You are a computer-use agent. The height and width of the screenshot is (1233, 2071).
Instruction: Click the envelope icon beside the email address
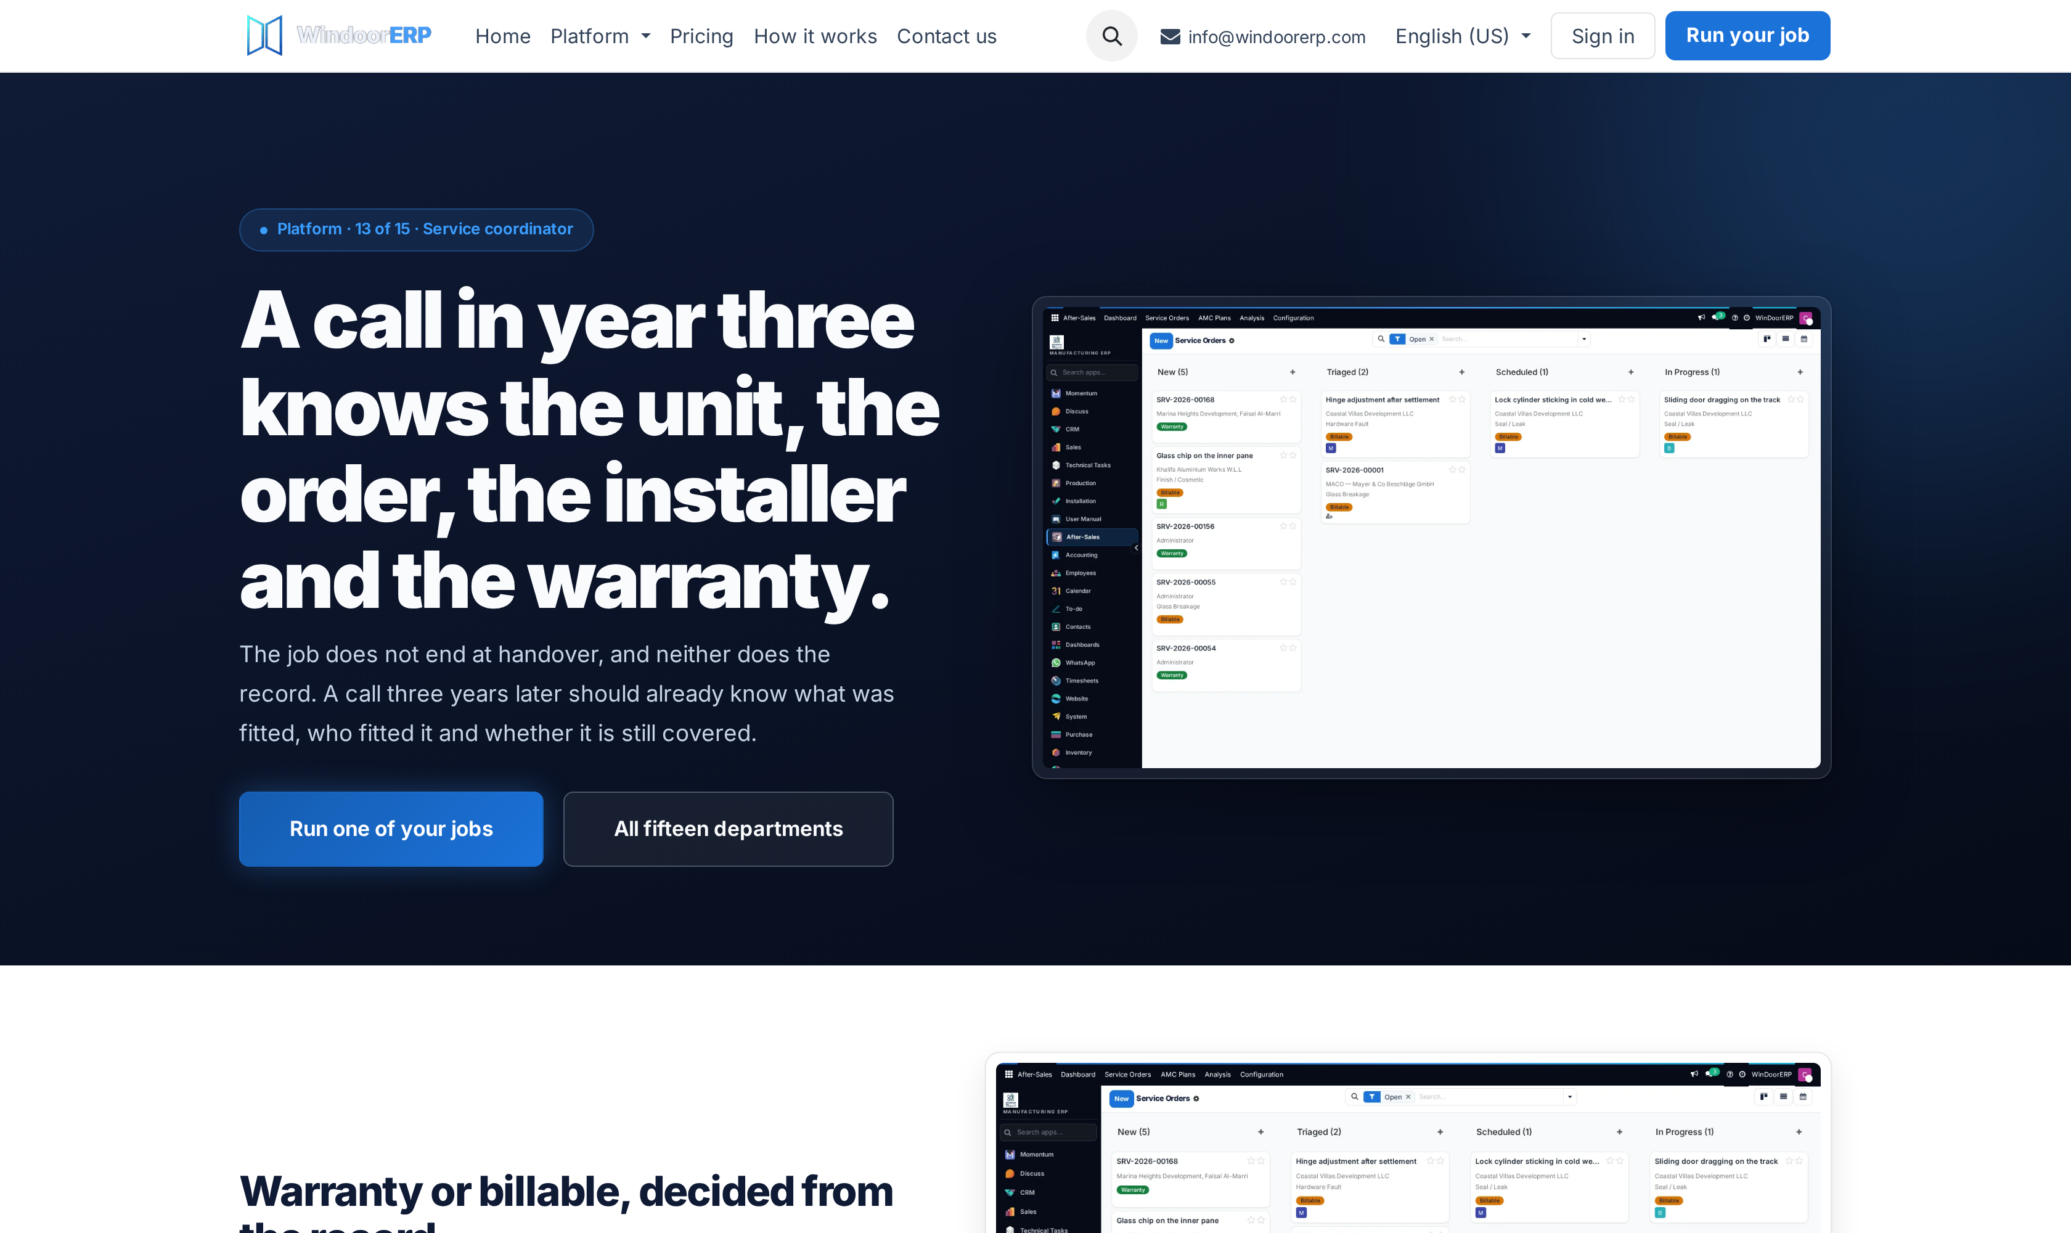[1170, 36]
